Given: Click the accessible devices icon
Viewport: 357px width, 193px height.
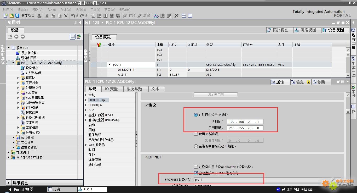Looking at the screenshot, I should coord(156,16).
